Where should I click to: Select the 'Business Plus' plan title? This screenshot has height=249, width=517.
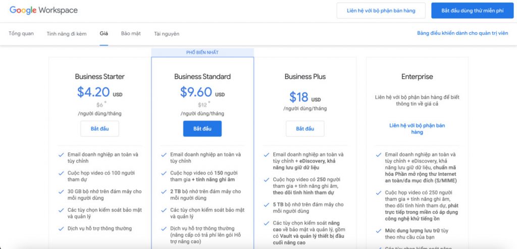(305, 77)
